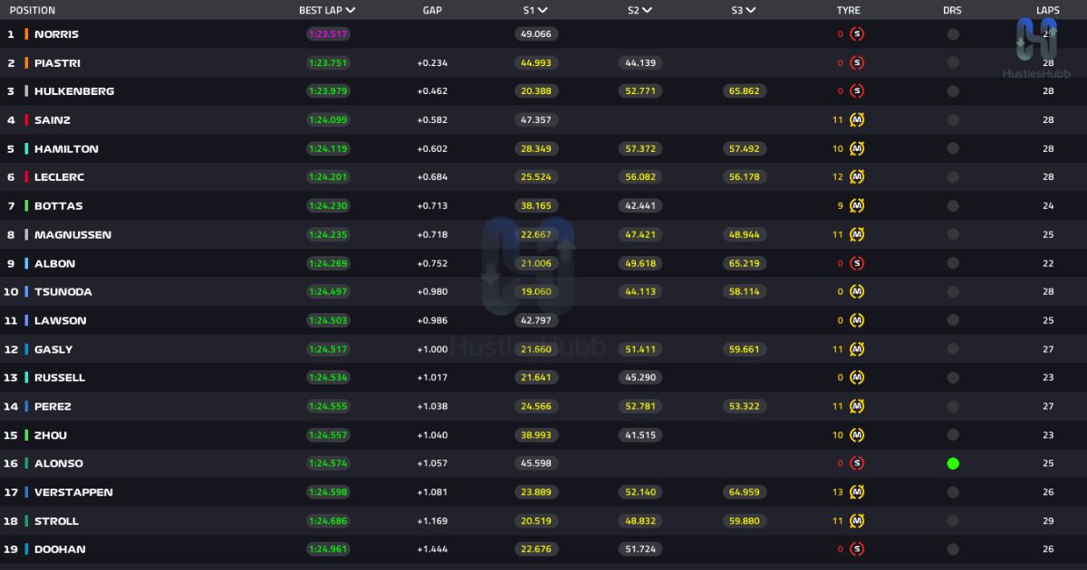
Task: Open the S1 column sort dropdown
Action: tap(543, 11)
